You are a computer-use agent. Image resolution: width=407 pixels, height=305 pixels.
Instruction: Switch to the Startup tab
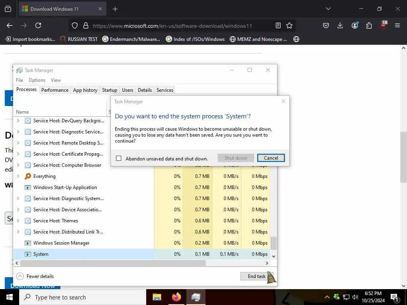click(x=110, y=90)
